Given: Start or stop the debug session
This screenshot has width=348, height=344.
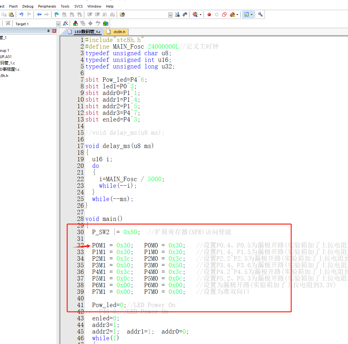Looking at the screenshot, I should (195, 15).
